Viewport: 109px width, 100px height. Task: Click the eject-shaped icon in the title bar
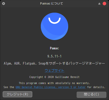[x=99, y=4]
